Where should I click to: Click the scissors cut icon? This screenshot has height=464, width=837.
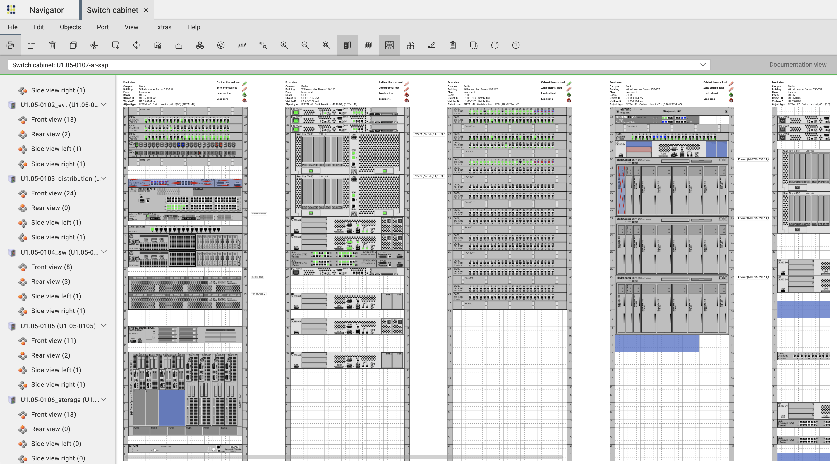(x=94, y=45)
